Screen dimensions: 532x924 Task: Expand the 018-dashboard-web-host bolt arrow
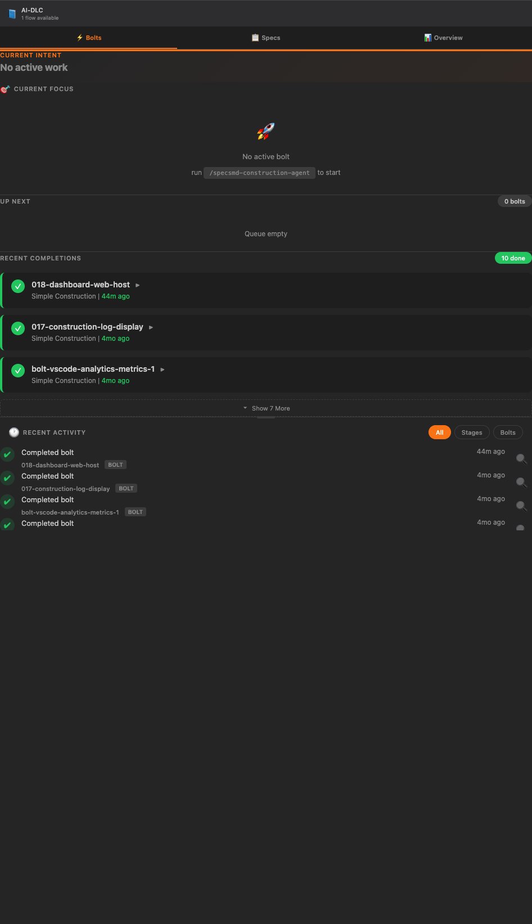tap(138, 285)
